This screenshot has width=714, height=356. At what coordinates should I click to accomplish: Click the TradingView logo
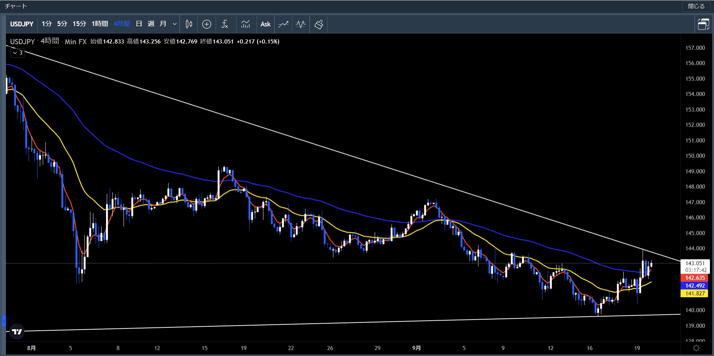pyautogui.click(x=17, y=331)
